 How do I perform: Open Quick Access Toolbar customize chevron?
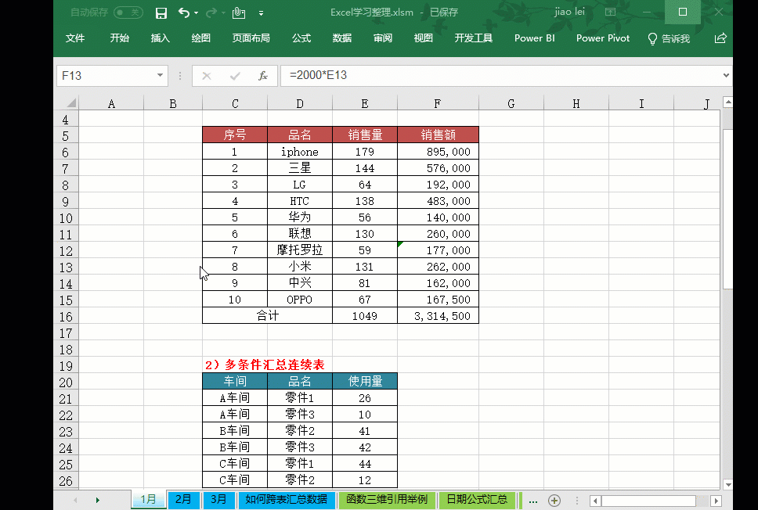click(261, 13)
